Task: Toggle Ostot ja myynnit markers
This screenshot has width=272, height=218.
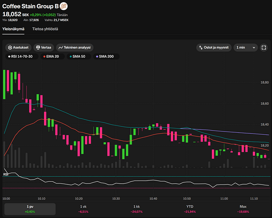Action: tap(214, 48)
